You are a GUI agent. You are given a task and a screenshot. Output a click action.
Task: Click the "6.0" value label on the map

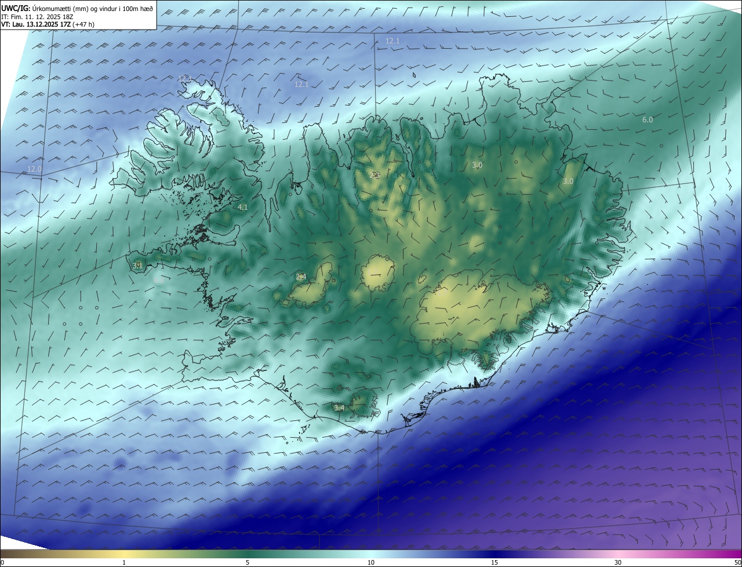[648, 120]
